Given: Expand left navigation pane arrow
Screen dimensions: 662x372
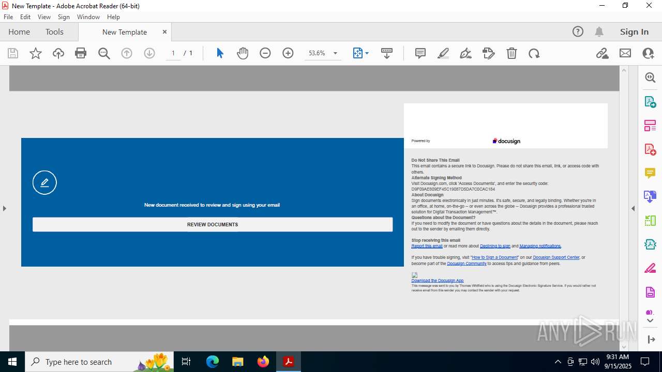Looking at the screenshot, I should [5, 208].
